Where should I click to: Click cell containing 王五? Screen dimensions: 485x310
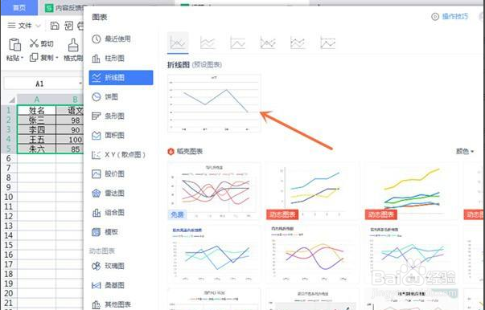[x=36, y=139]
